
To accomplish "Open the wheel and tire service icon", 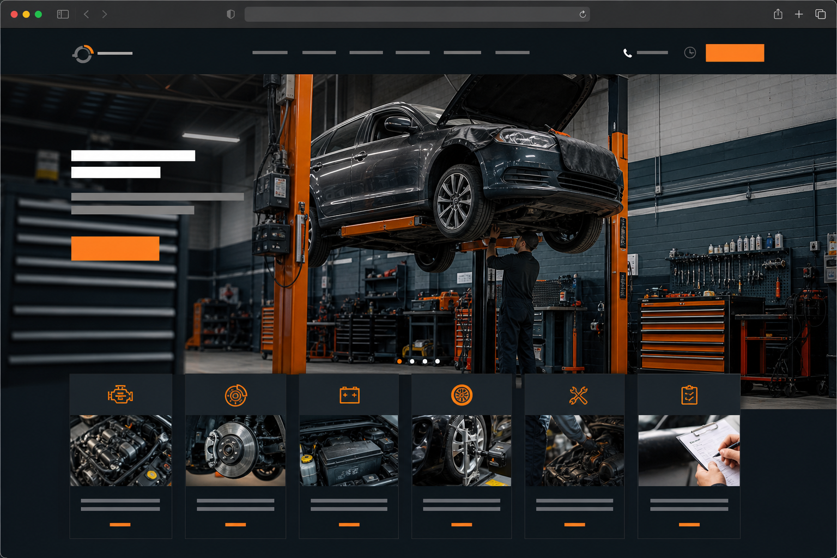I will point(462,395).
